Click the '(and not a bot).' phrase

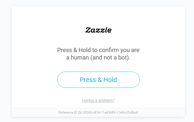pyautogui.click(x=110, y=58)
